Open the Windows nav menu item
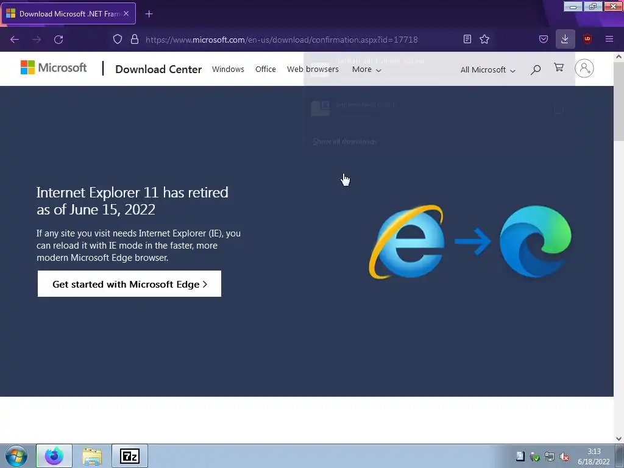Image resolution: width=624 pixels, height=468 pixels. click(228, 69)
